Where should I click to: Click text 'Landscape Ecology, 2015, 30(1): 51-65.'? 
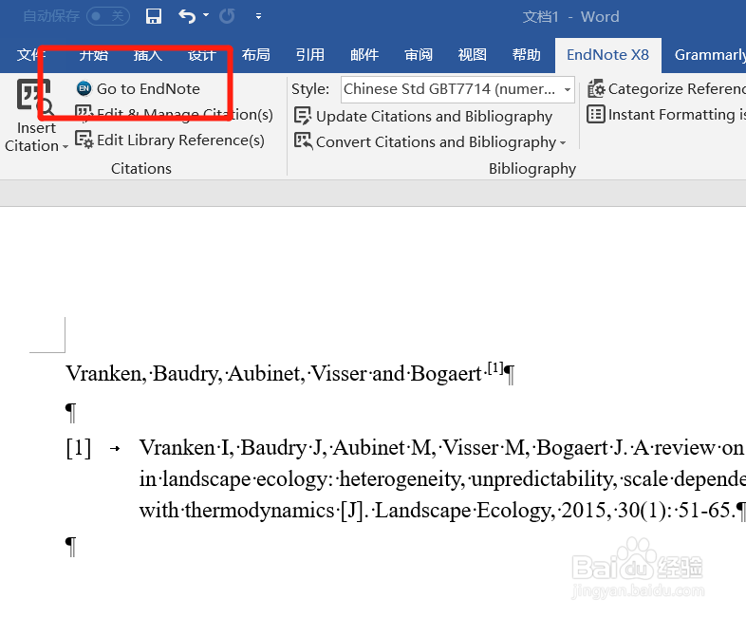coord(554,511)
